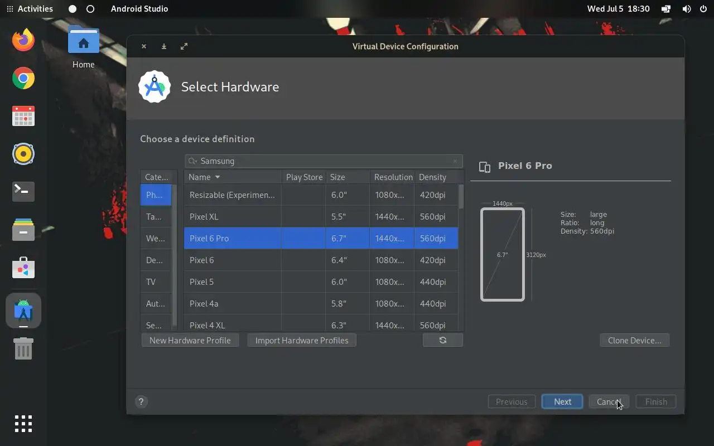Open the Trash from the dock
The image size is (714, 446).
tap(23, 348)
